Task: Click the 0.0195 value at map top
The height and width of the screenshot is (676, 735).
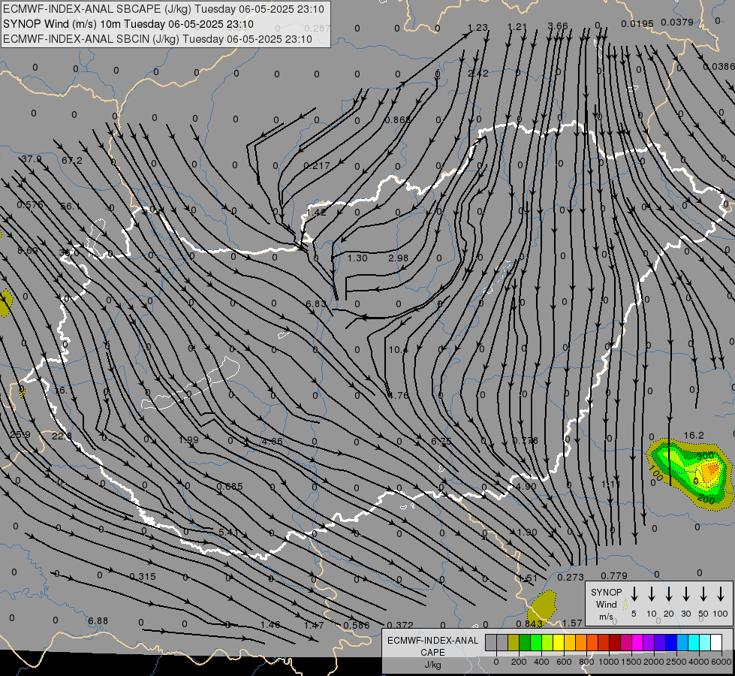Action: [637, 24]
